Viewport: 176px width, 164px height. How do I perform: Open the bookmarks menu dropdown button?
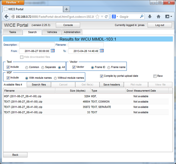point(169,16)
